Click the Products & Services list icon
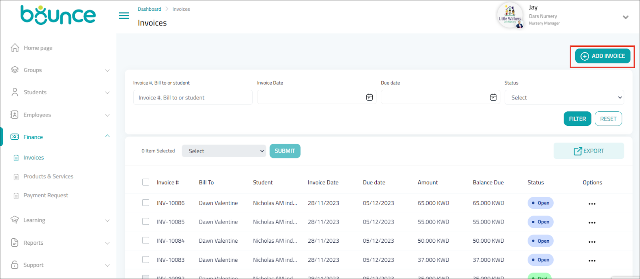640x279 pixels. coord(16,176)
